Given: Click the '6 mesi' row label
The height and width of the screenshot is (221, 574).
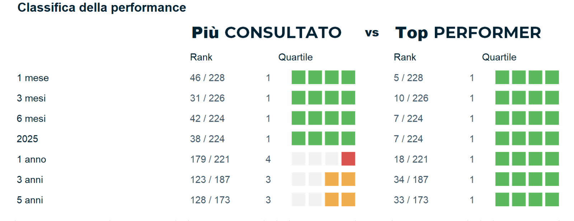Looking at the screenshot, I should click(31, 119).
